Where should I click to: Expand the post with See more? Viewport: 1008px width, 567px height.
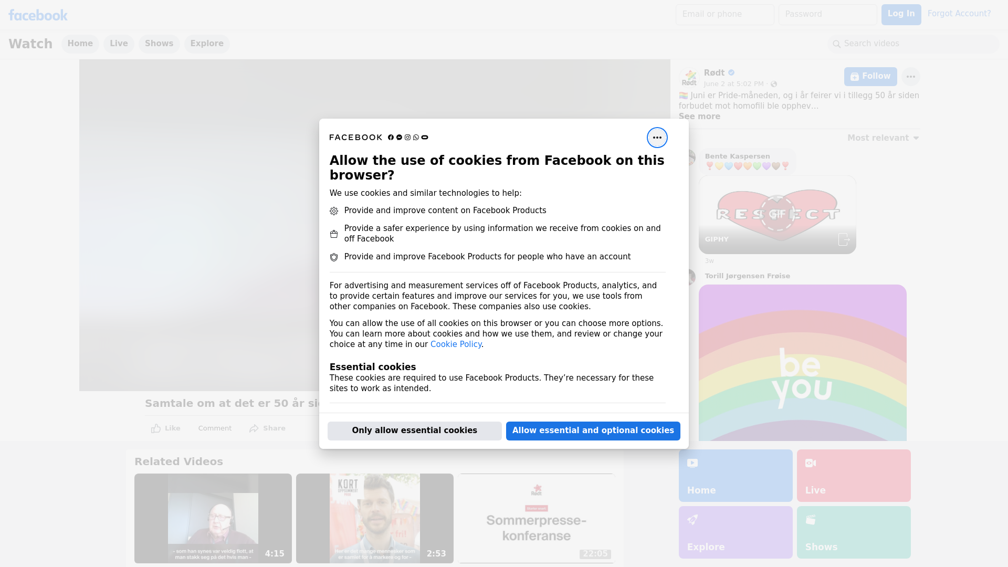click(699, 117)
